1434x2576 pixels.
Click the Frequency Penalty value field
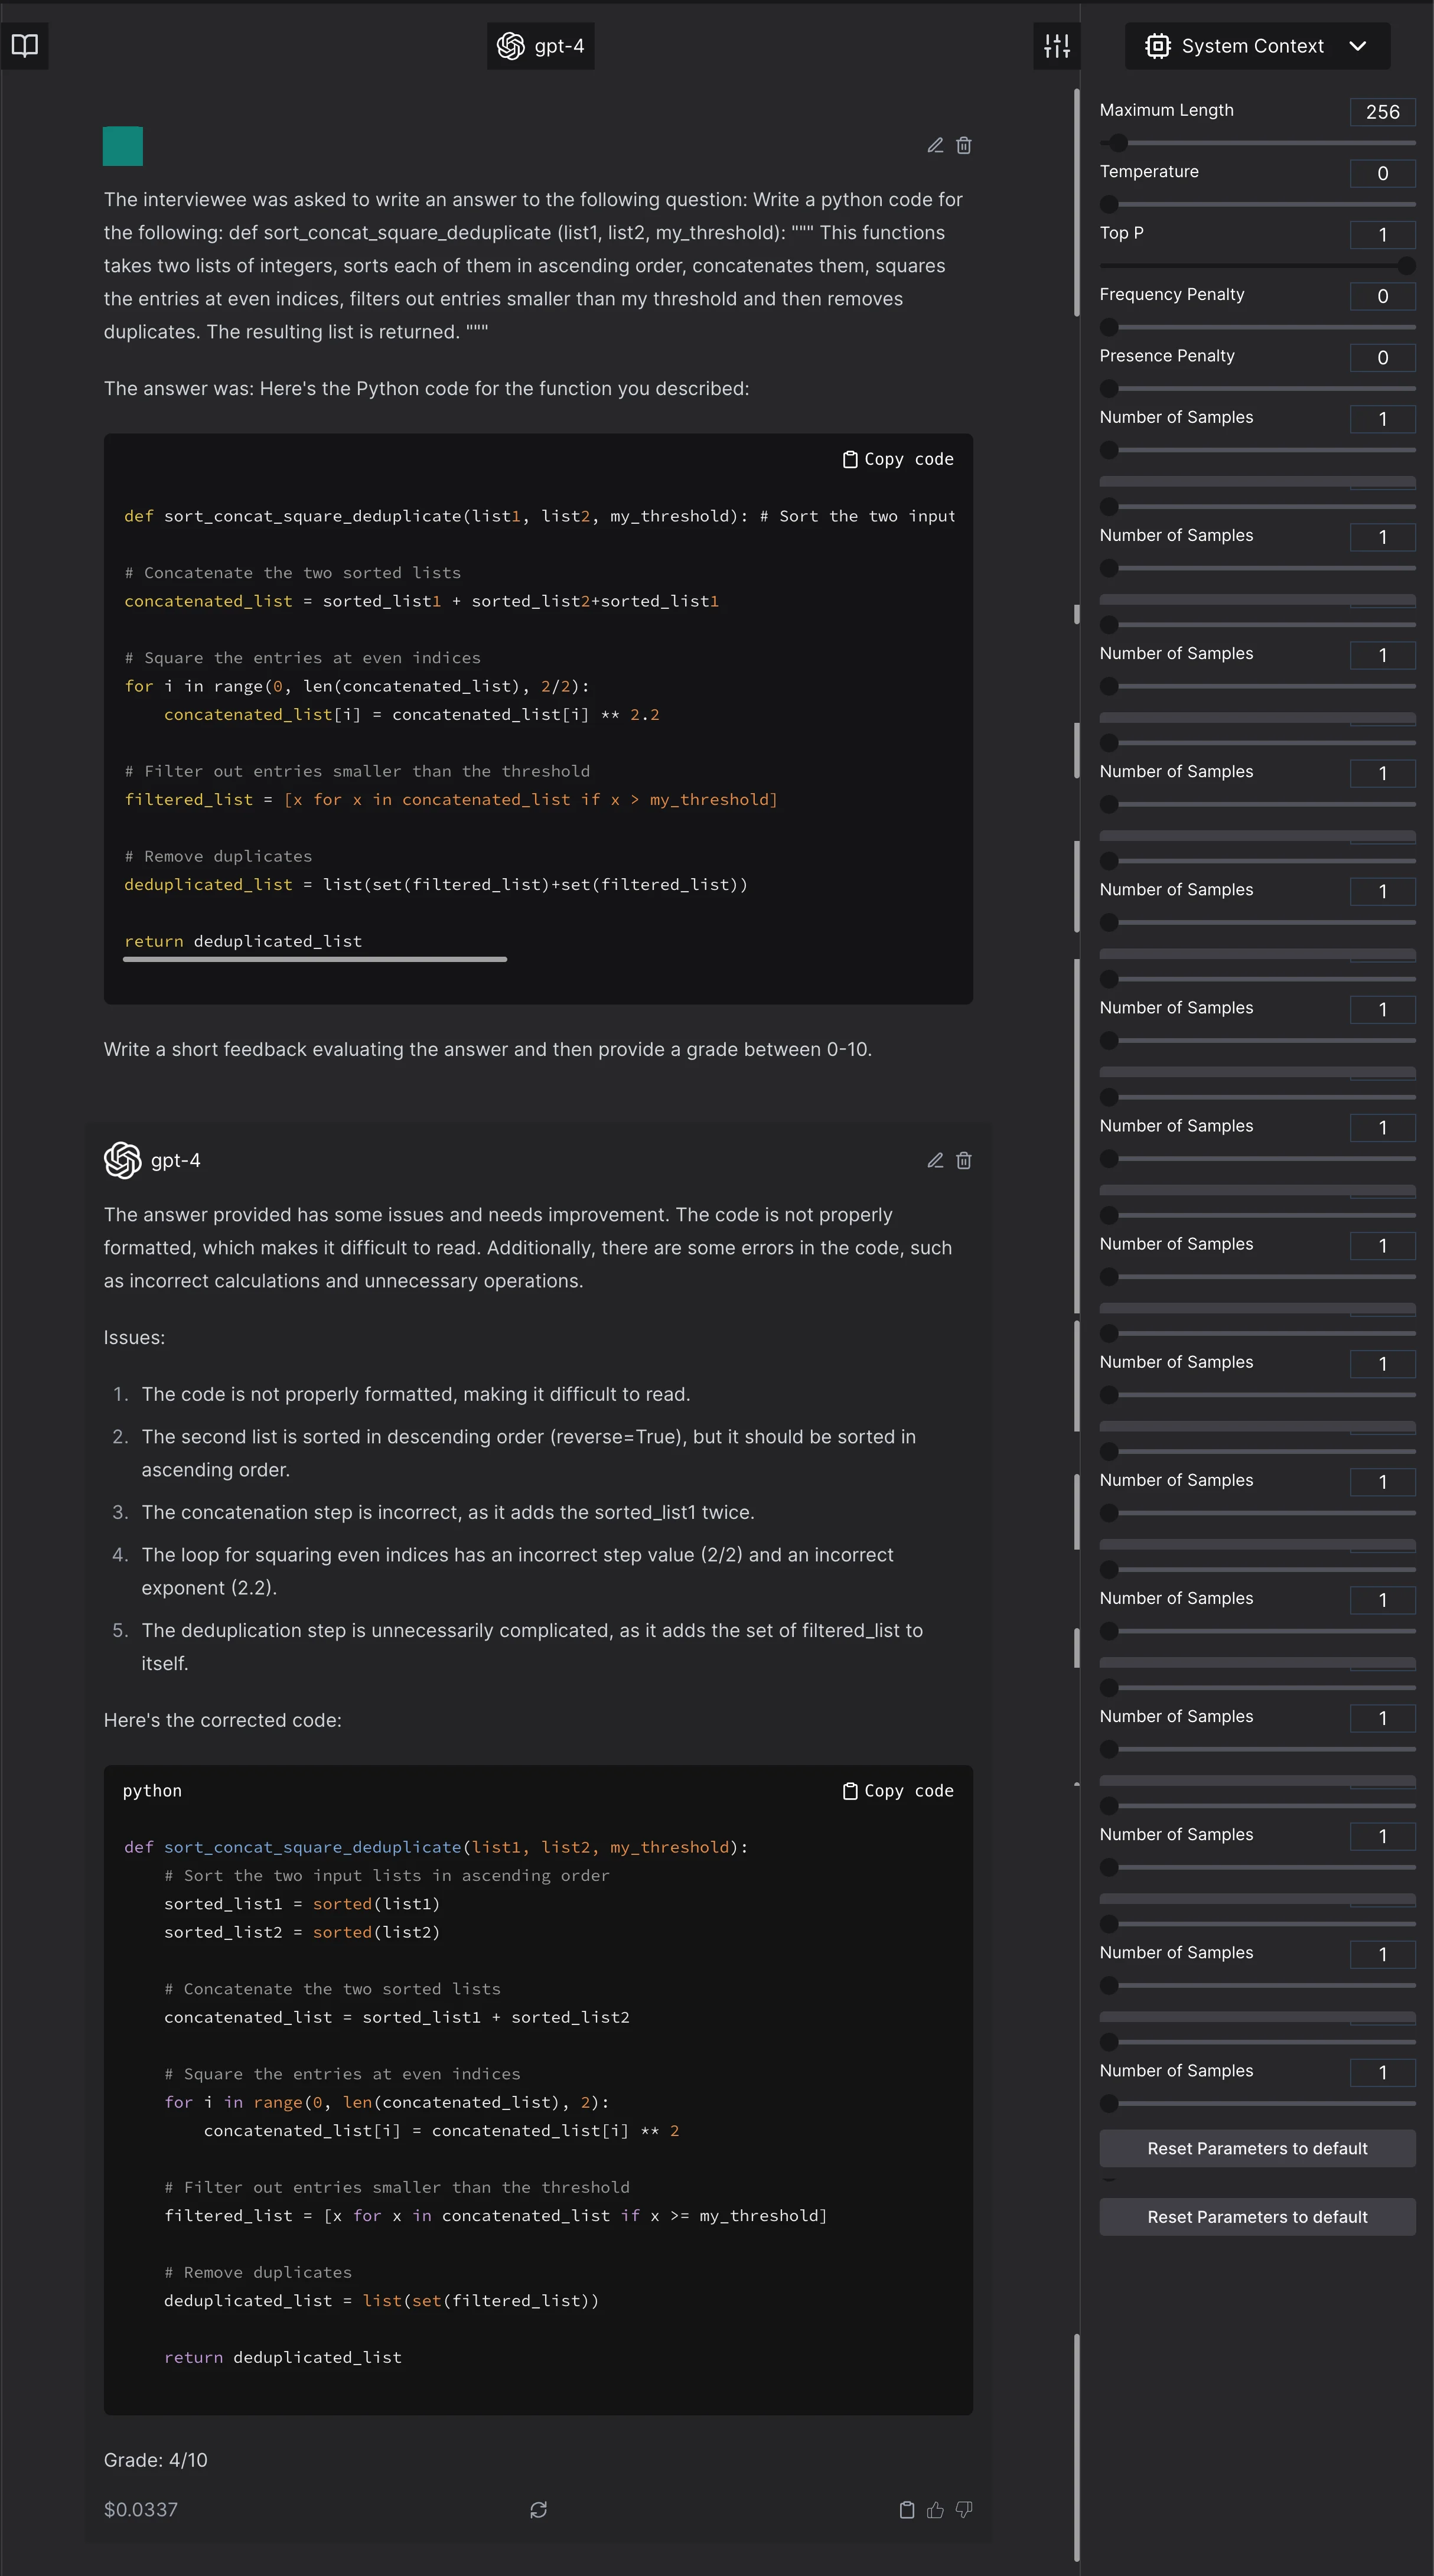click(1382, 296)
